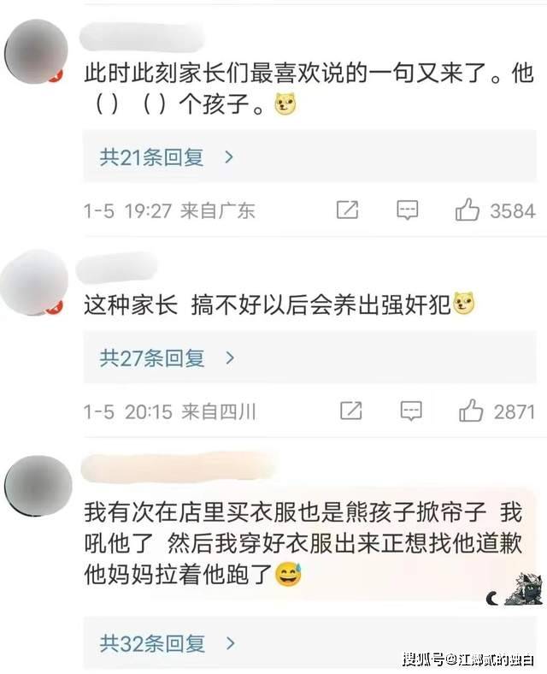Tap comment icon on the Guangdong comment
547x674 pixels.
(407, 210)
